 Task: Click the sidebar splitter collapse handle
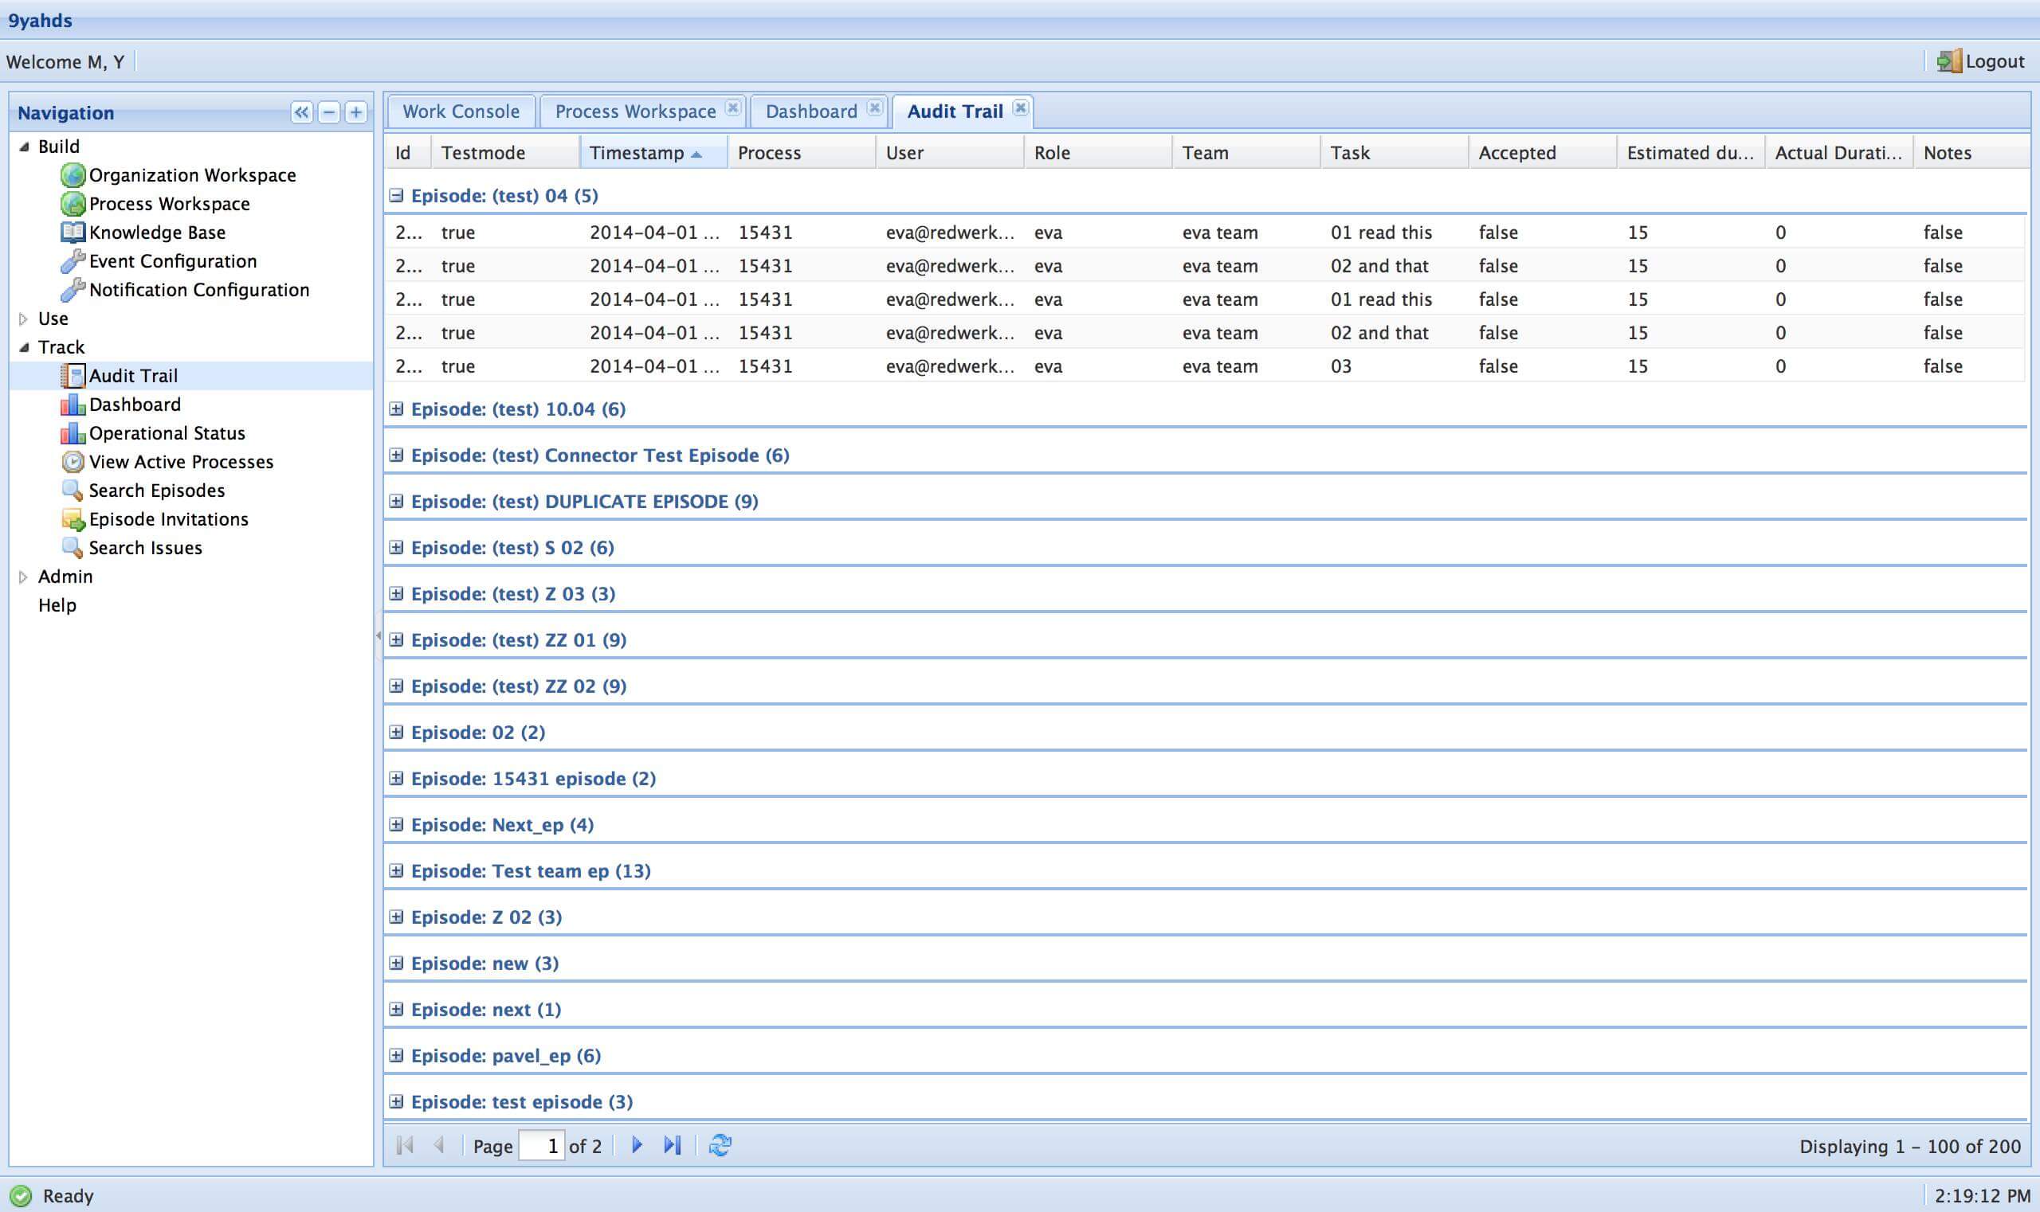[379, 635]
